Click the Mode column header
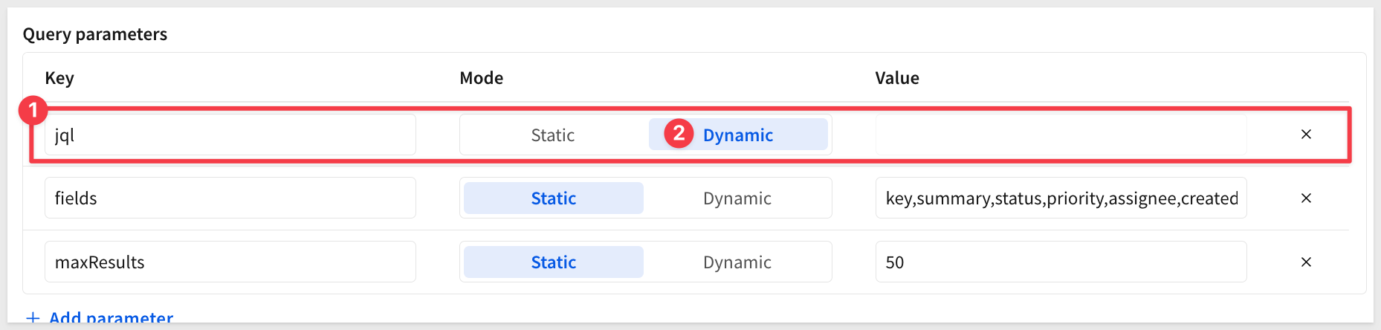Screen dimensions: 1381x330 click(x=482, y=78)
